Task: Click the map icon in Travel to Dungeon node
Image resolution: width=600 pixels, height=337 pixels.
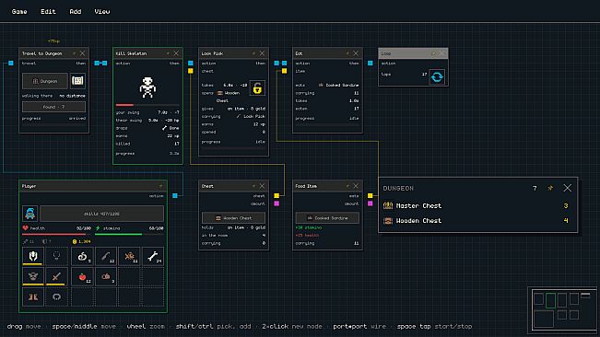Action: click(77, 81)
